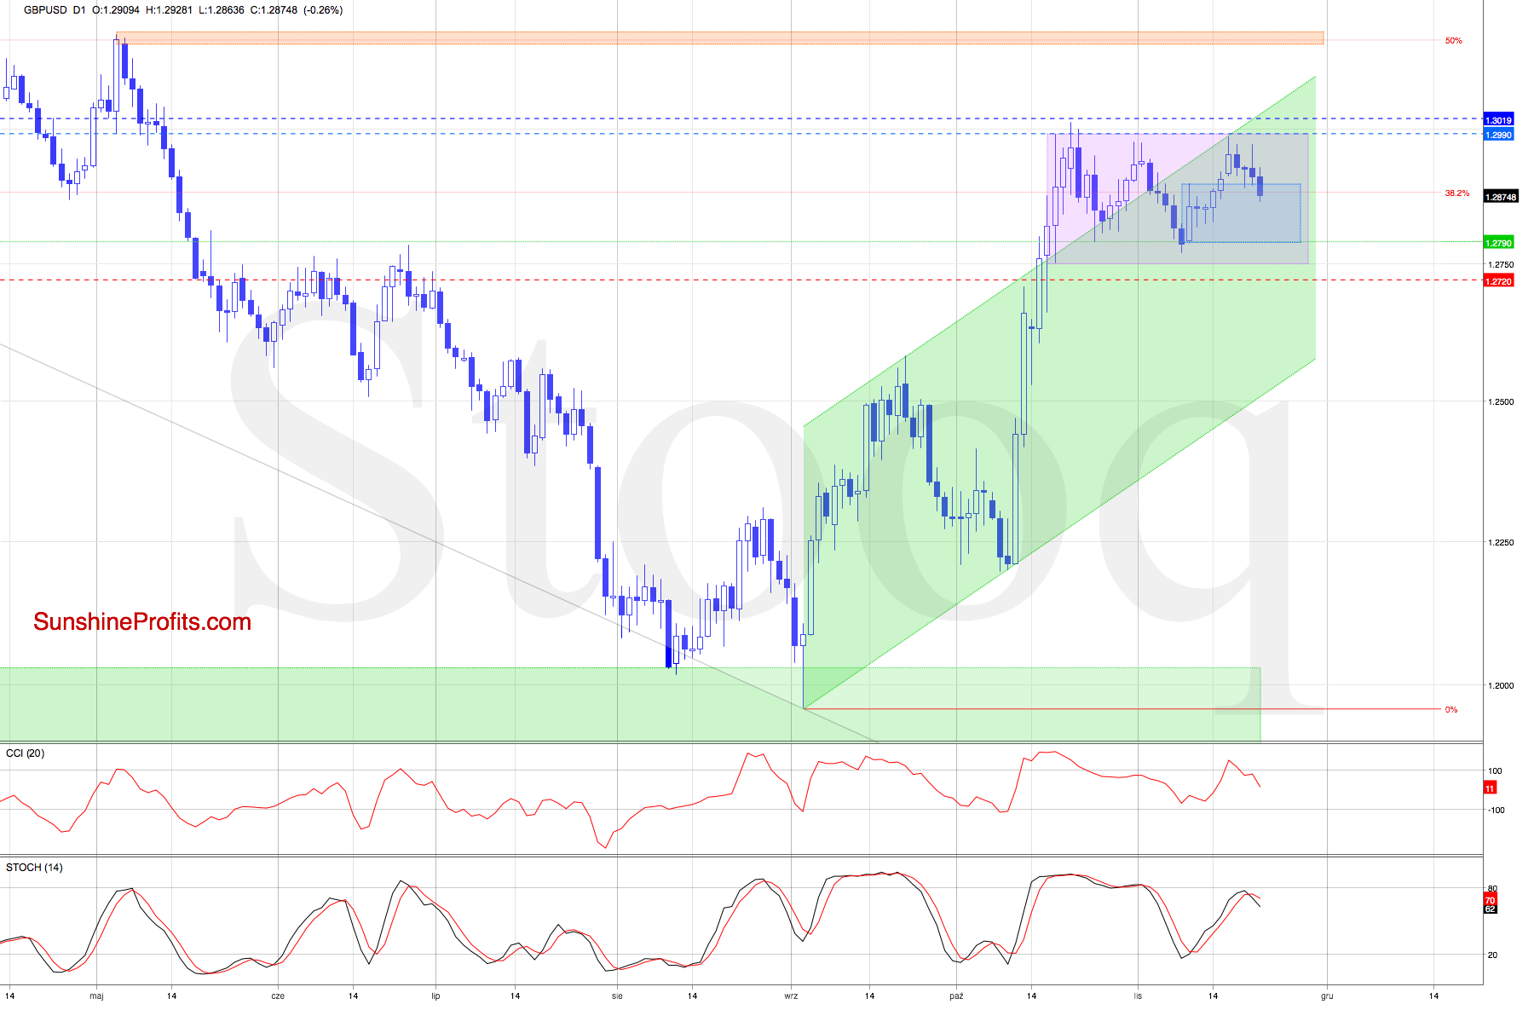The width and height of the screenshot is (1534, 1010).
Task: Click the 'paz' month label on time axis
Action: point(956,996)
